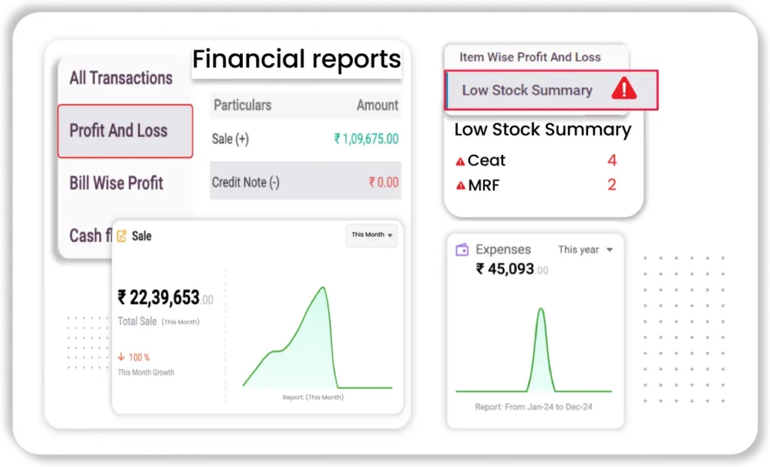Click the purple Expenses wallet icon
Screen dimensions: 770x467
tap(462, 249)
